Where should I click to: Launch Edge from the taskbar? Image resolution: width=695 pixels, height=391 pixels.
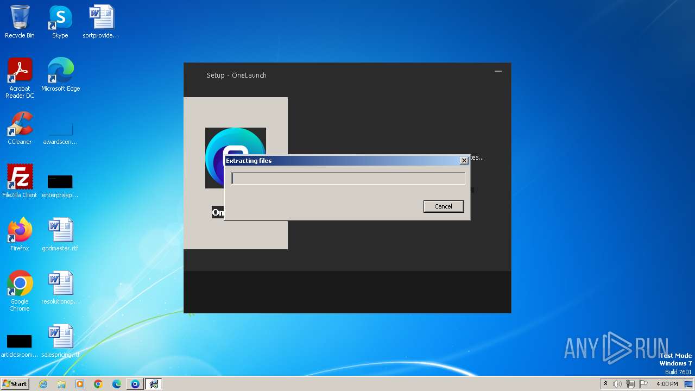coord(117,384)
